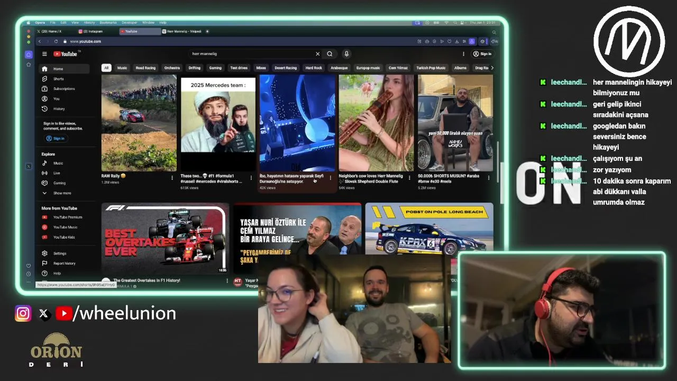Screen dimensions: 677x381
Task: Open Live under Explore
Action: click(x=63, y=173)
